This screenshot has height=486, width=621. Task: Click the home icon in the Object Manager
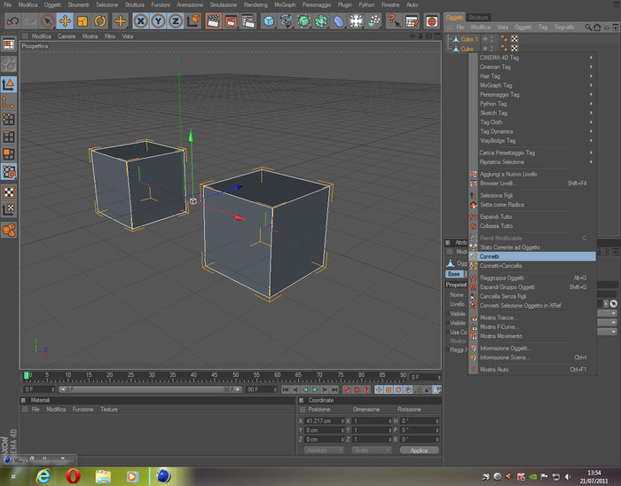[x=597, y=27]
